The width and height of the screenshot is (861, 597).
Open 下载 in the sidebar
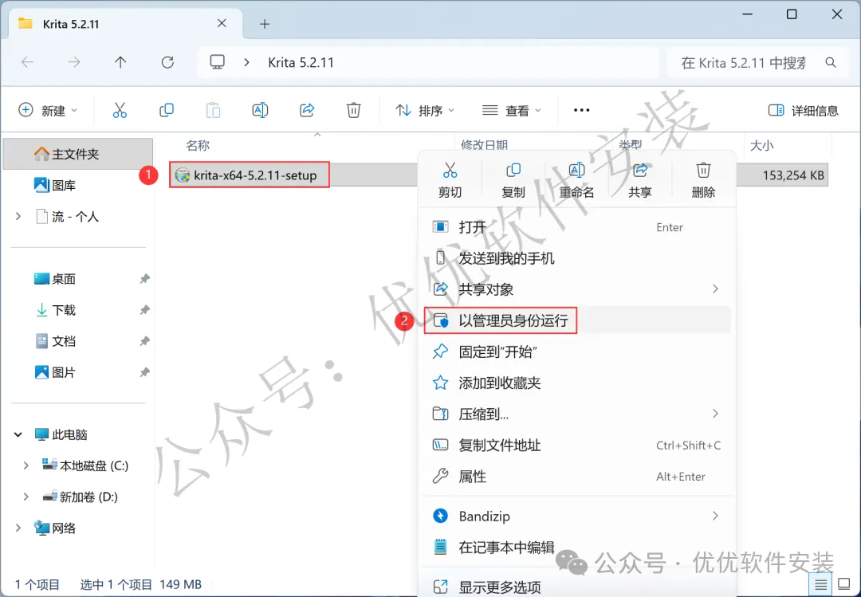(x=78, y=310)
